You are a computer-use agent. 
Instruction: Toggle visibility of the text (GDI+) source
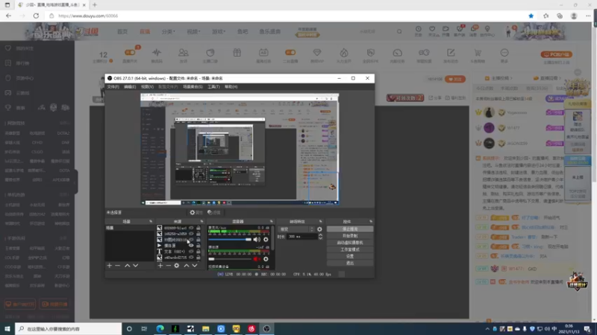click(x=191, y=252)
